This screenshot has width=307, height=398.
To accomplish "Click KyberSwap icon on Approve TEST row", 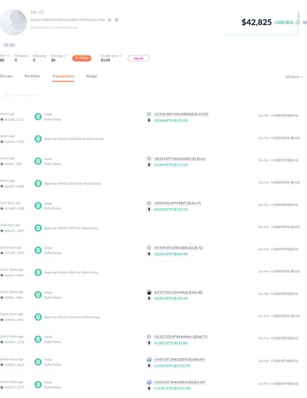I will pyautogui.click(x=38, y=228).
